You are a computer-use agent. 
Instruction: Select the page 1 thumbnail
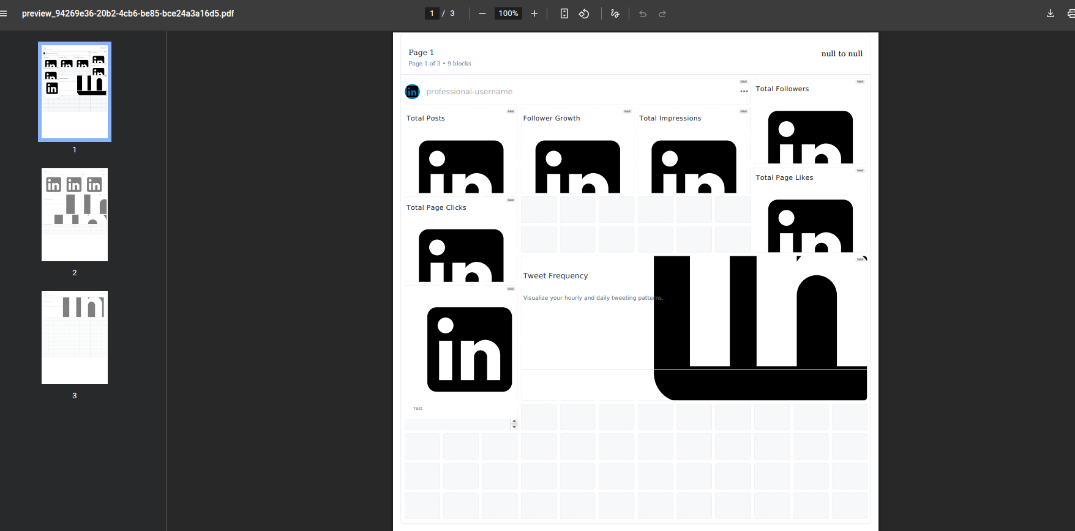(75, 92)
